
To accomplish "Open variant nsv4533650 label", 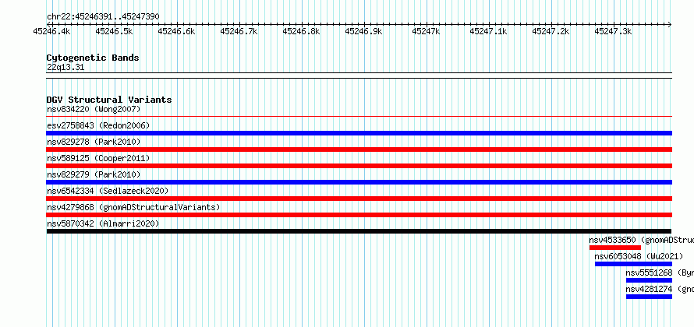I will click(x=641, y=240).
